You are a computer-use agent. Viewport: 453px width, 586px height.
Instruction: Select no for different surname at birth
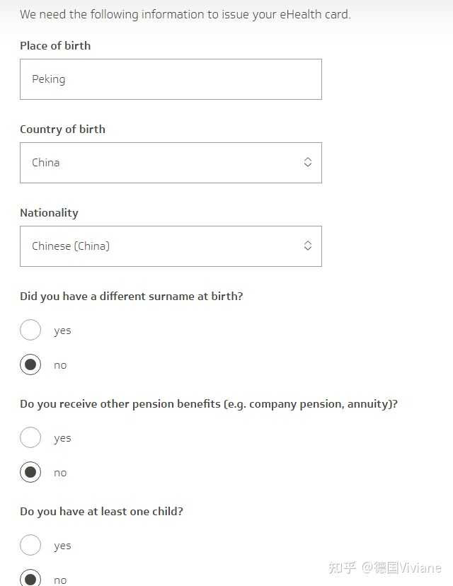click(x=30, y=365)
